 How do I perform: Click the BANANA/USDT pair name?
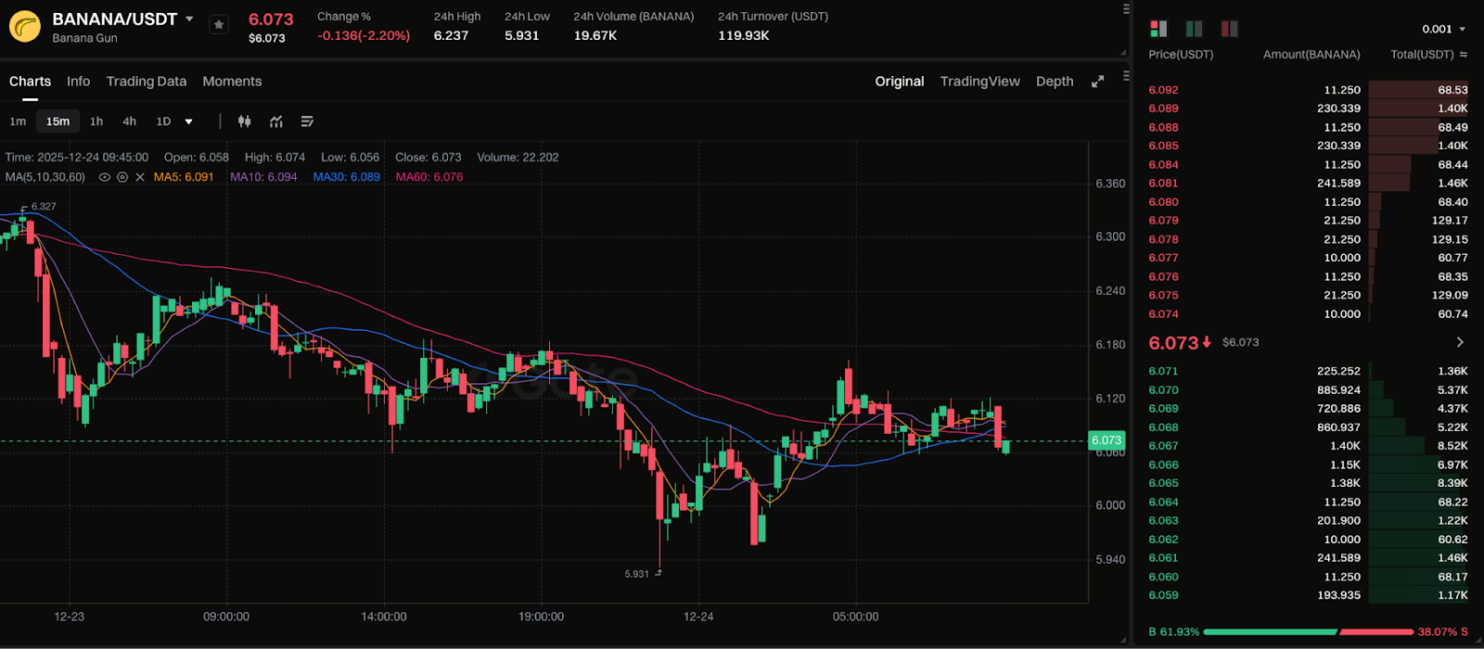(x=114, y=19)
